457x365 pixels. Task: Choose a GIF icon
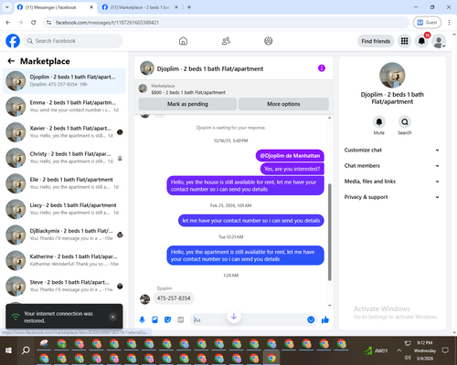click(181, 319)
